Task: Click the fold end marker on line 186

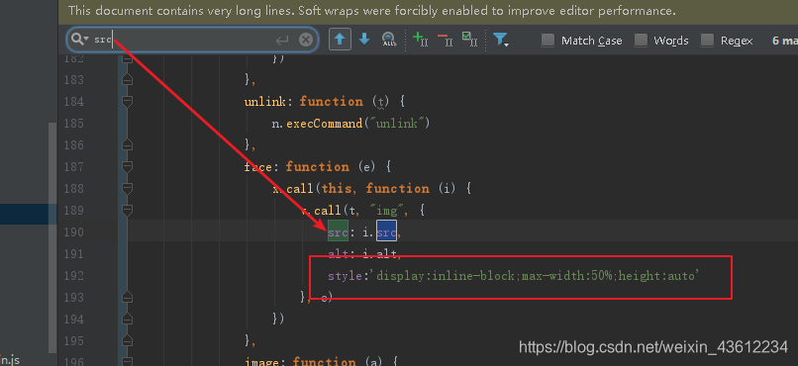Action: 128,144
